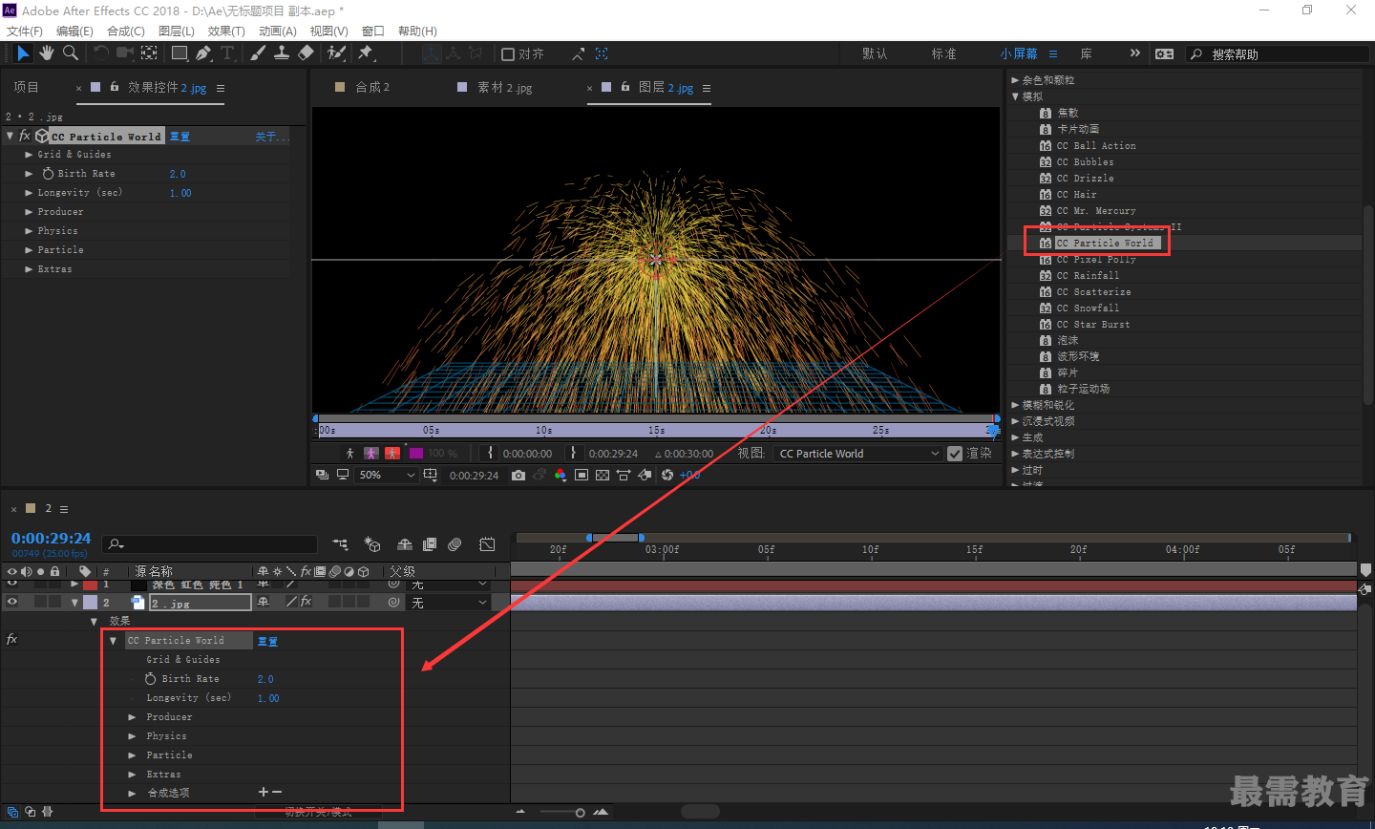Click the timeline 重置 link for CC Particle World
This screenshot has height=829, width=1375.
(x=267, y=641)
